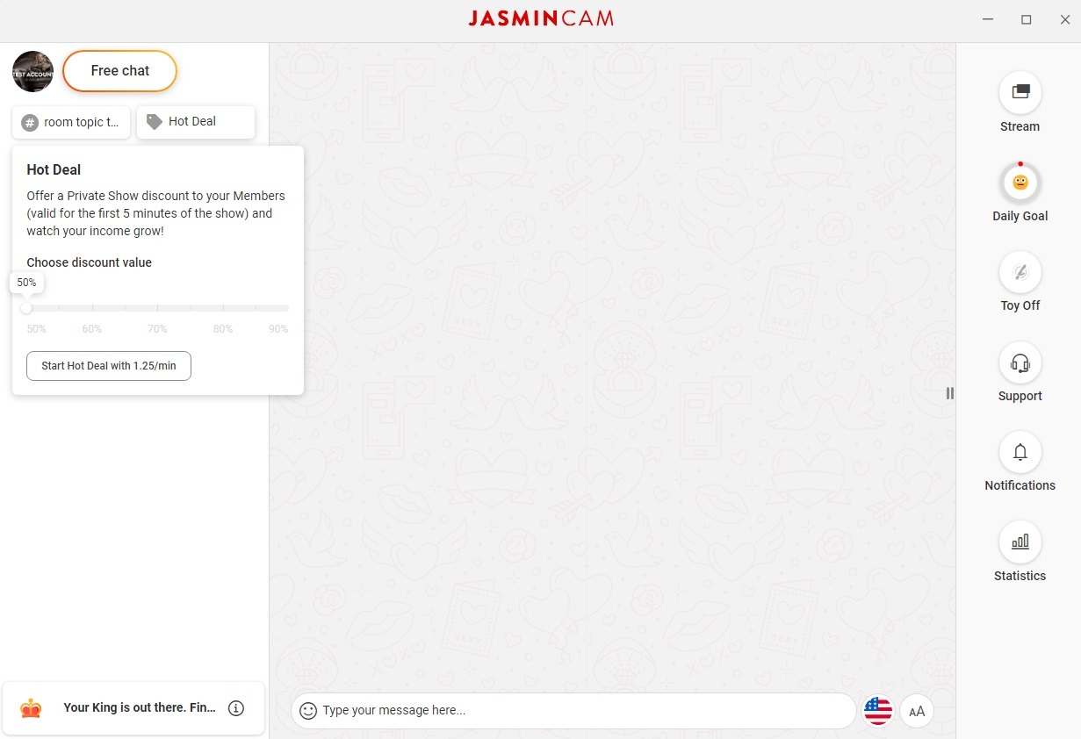Click the Free chat status button
Image resolution: width=1081 pixels, height=739 pixels.
pyautogui.click(x=120, y=71)
